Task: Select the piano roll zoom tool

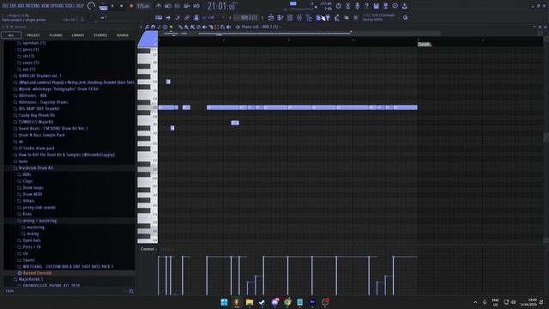Action: [x=222, y=27]
